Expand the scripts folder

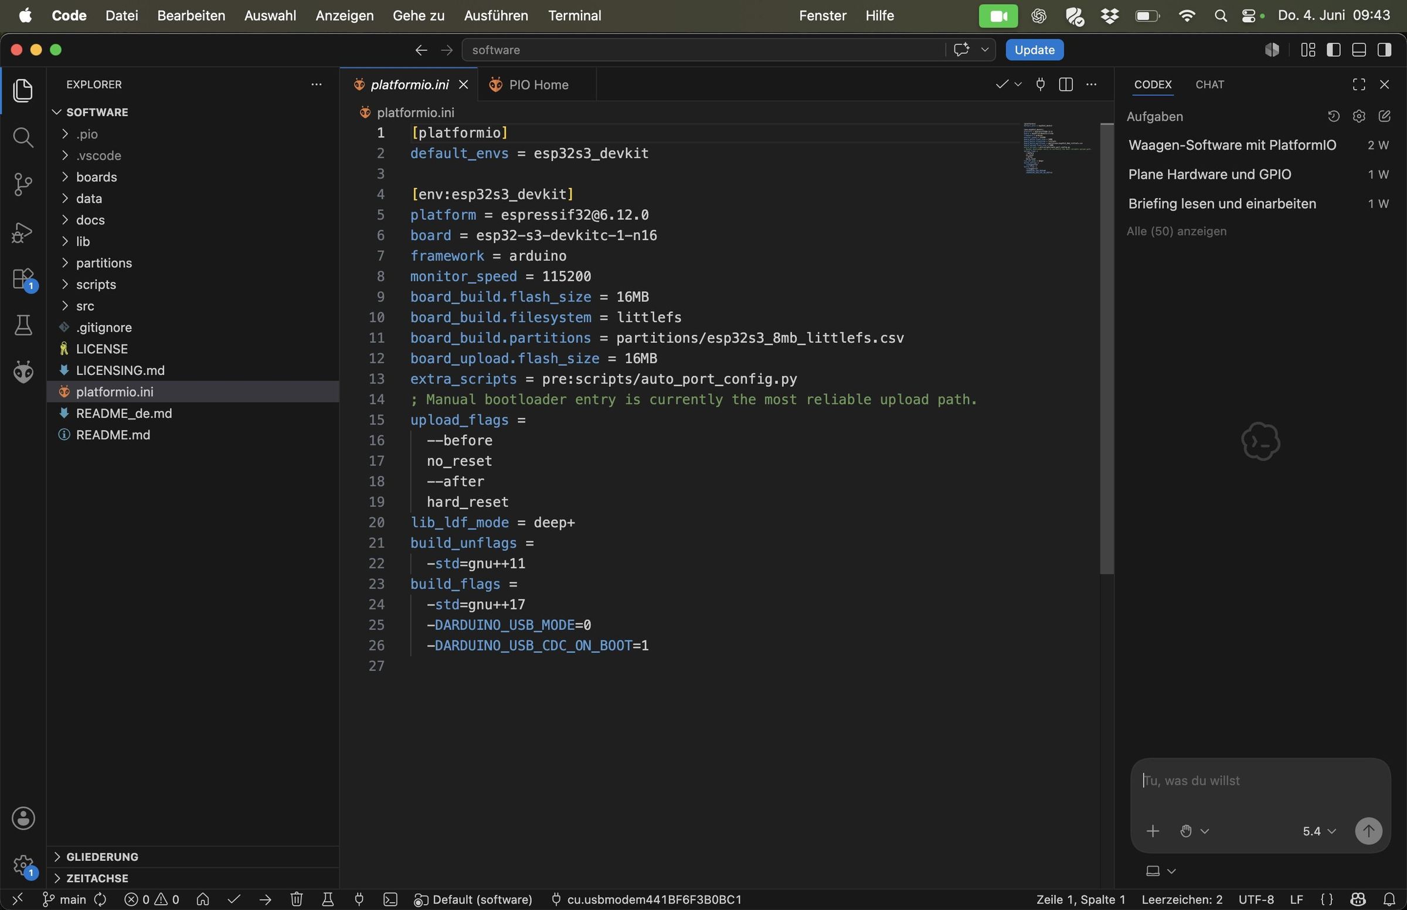pos(192,284)
